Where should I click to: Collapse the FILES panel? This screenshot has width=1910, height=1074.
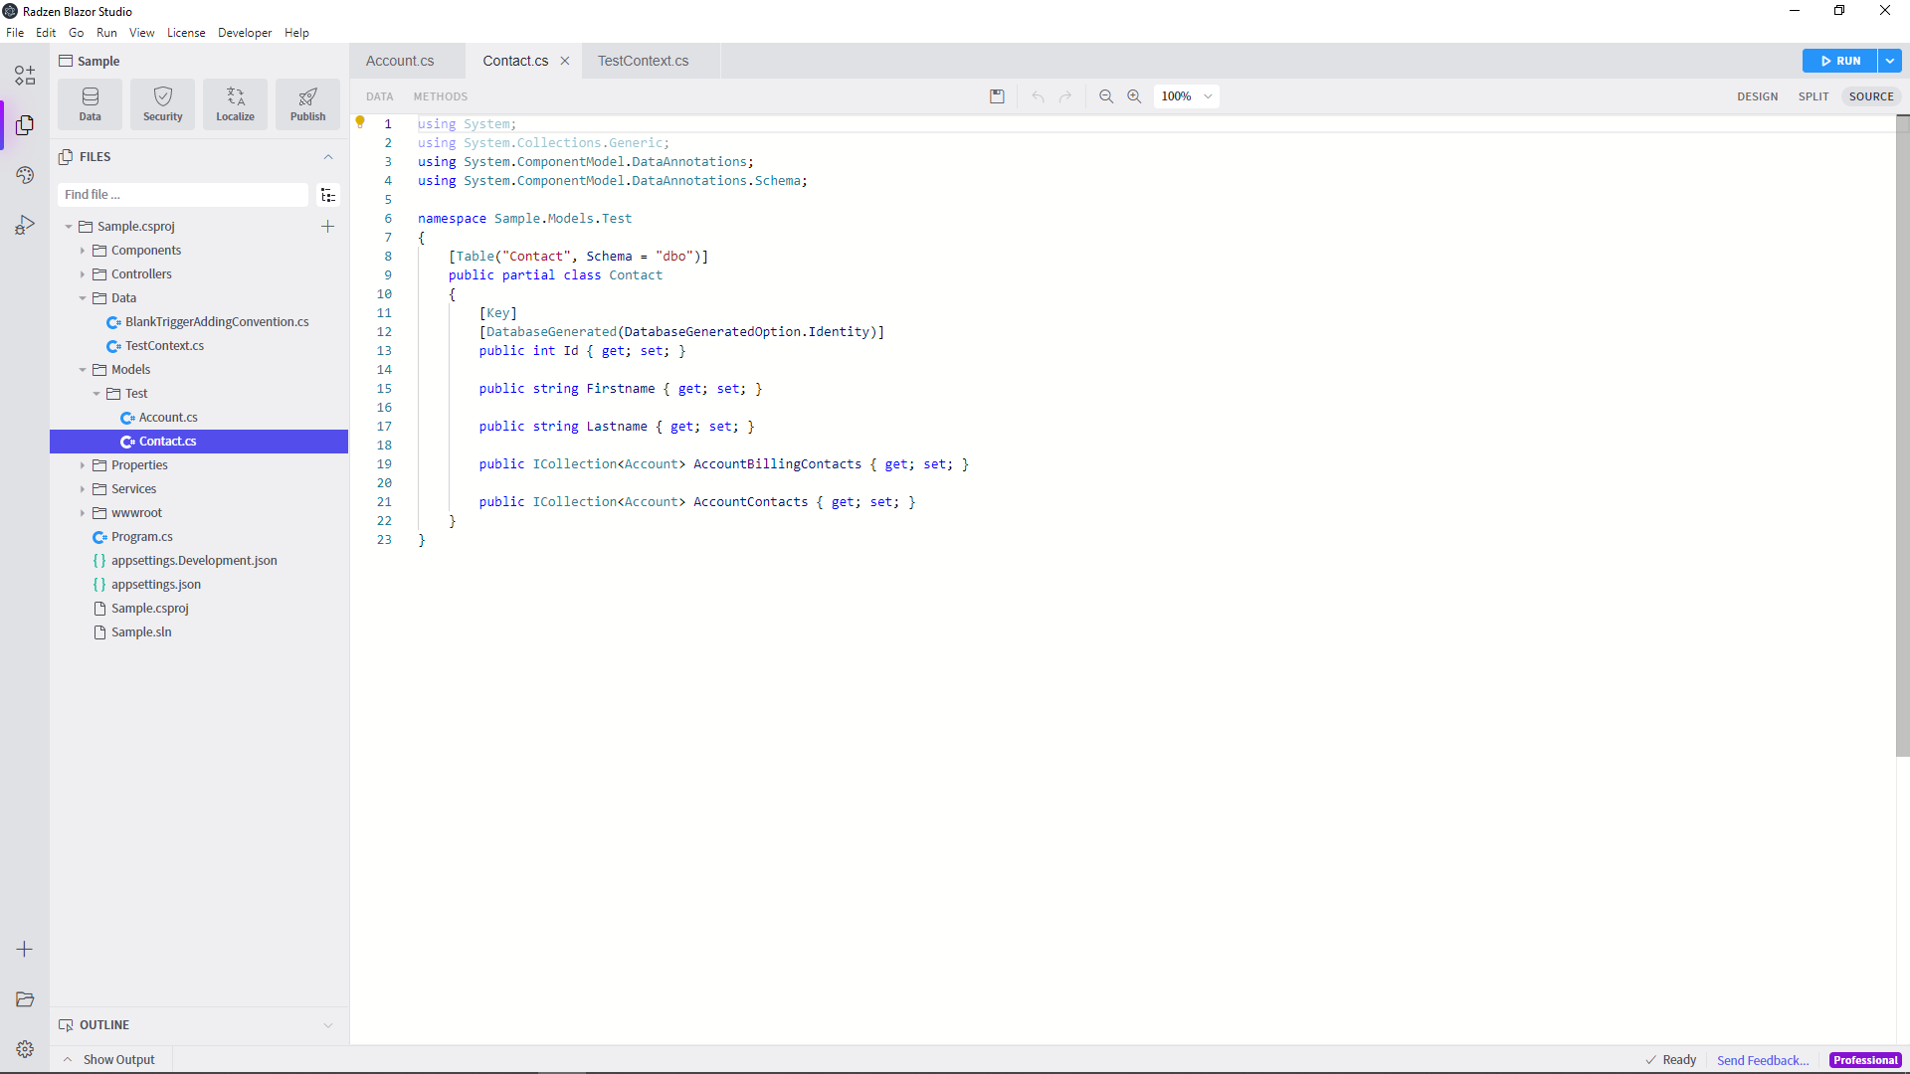coord(328,157)
